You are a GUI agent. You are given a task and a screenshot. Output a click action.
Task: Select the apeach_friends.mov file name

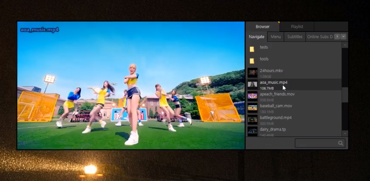pos(277,94)
